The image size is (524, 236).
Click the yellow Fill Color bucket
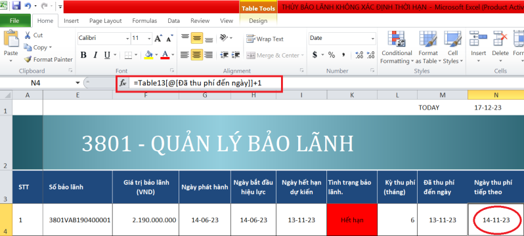(148, 55)
